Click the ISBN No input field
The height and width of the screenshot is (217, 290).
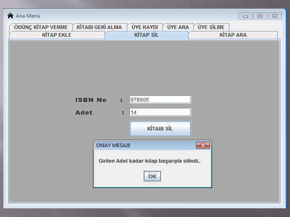tap(160, 100)
